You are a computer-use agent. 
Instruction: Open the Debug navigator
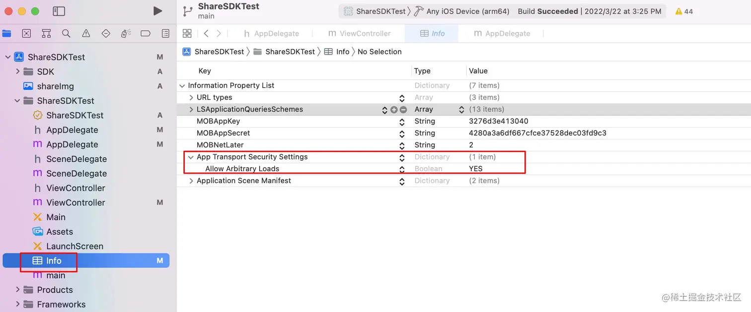[x=126, y=33]
